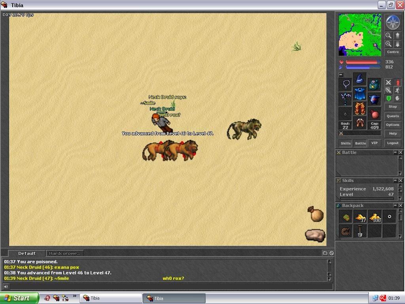Image resolution: width=405 pixels, height=304 pixels.
Task: Move minimap up one floor
Action: point(397,35)
